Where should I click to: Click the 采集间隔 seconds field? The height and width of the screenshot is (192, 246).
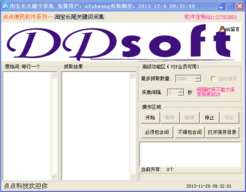[x=172, y=92]
